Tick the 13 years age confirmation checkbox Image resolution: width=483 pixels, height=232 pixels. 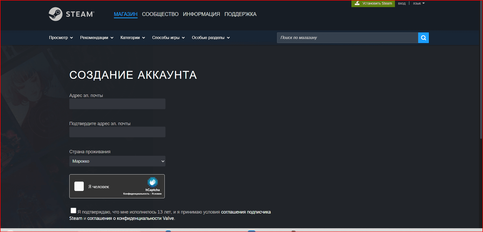(x=73, y=211)
